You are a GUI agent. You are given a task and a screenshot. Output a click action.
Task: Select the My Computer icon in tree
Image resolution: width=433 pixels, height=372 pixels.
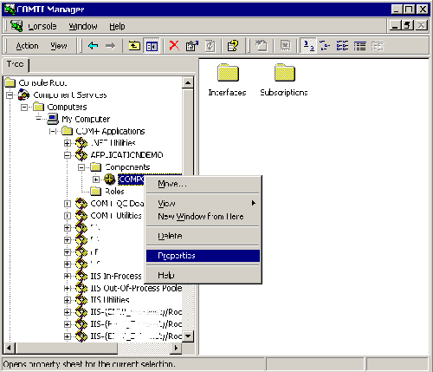(x=53, y=119)
